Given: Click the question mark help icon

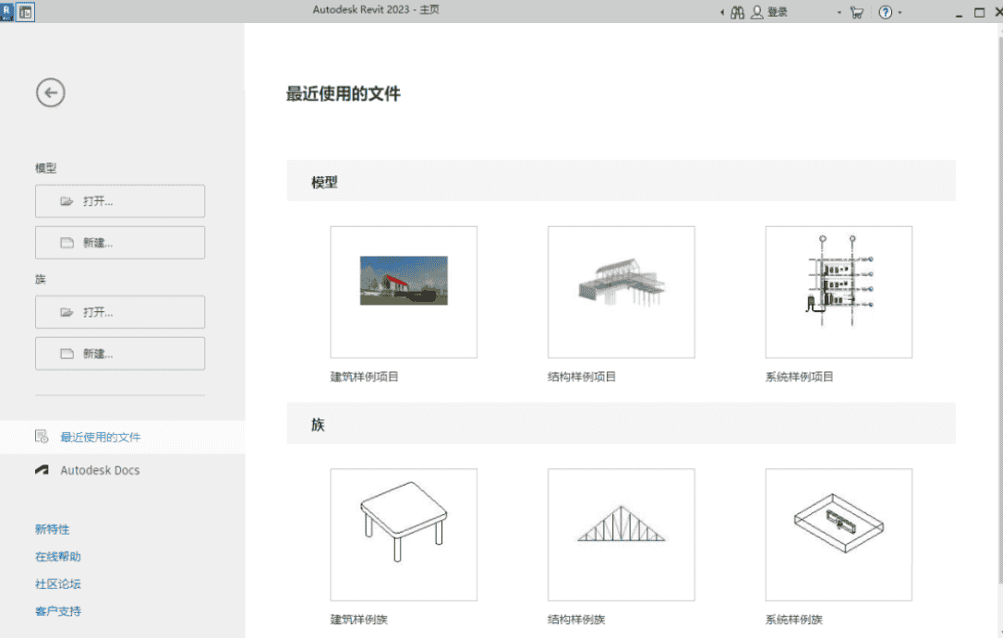Looking at the screenshot, I should pos(886,13).
